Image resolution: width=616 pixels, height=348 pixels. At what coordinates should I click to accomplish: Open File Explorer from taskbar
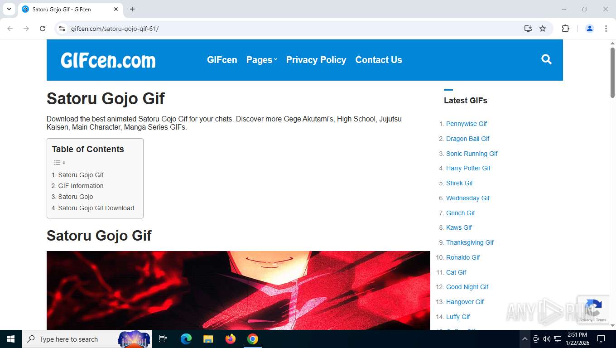pos(208,339)
